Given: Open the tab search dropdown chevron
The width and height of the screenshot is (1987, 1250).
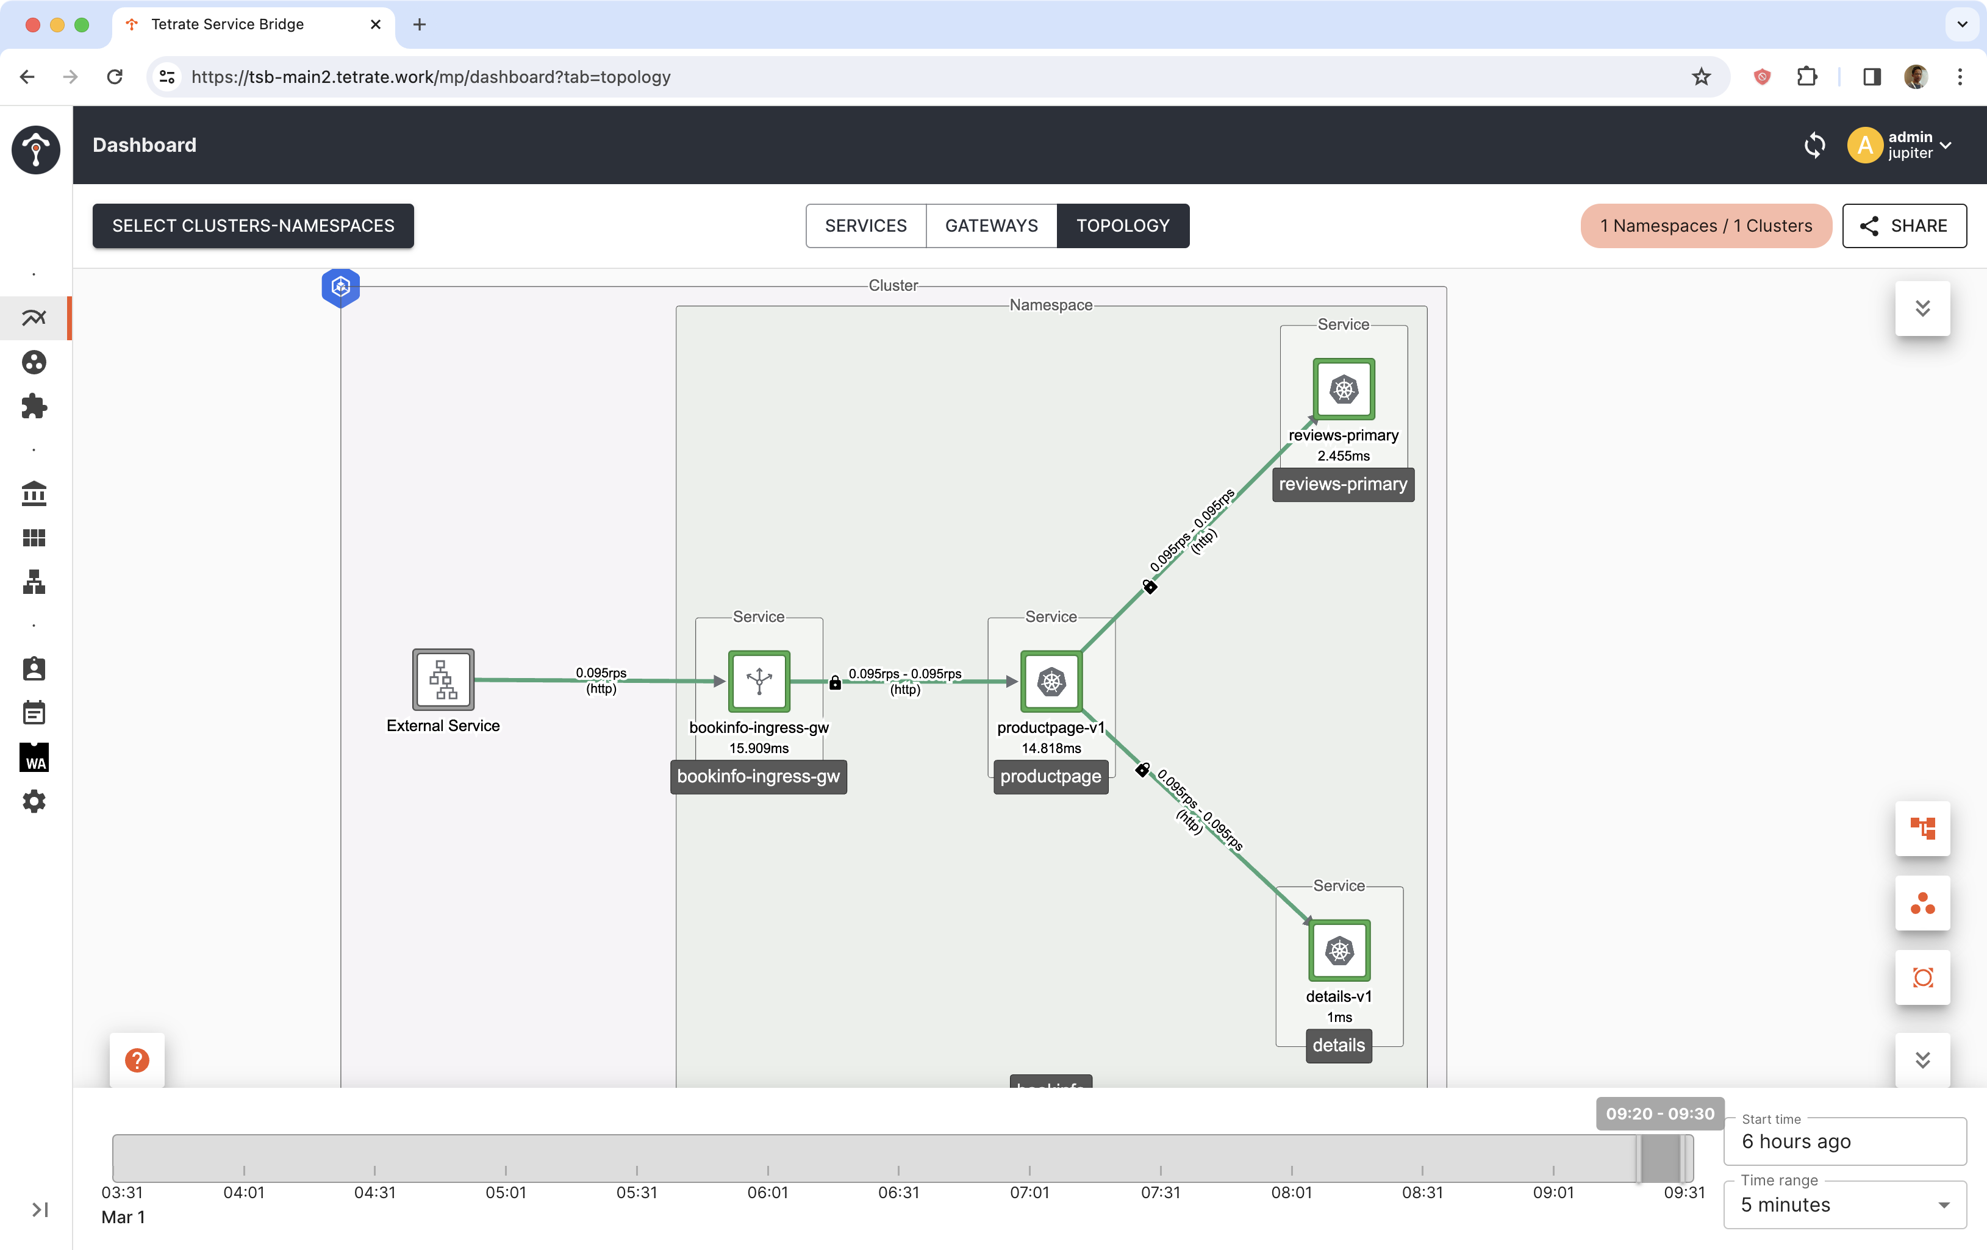Looking at the screenshot, I should (x=1962, y=25).
